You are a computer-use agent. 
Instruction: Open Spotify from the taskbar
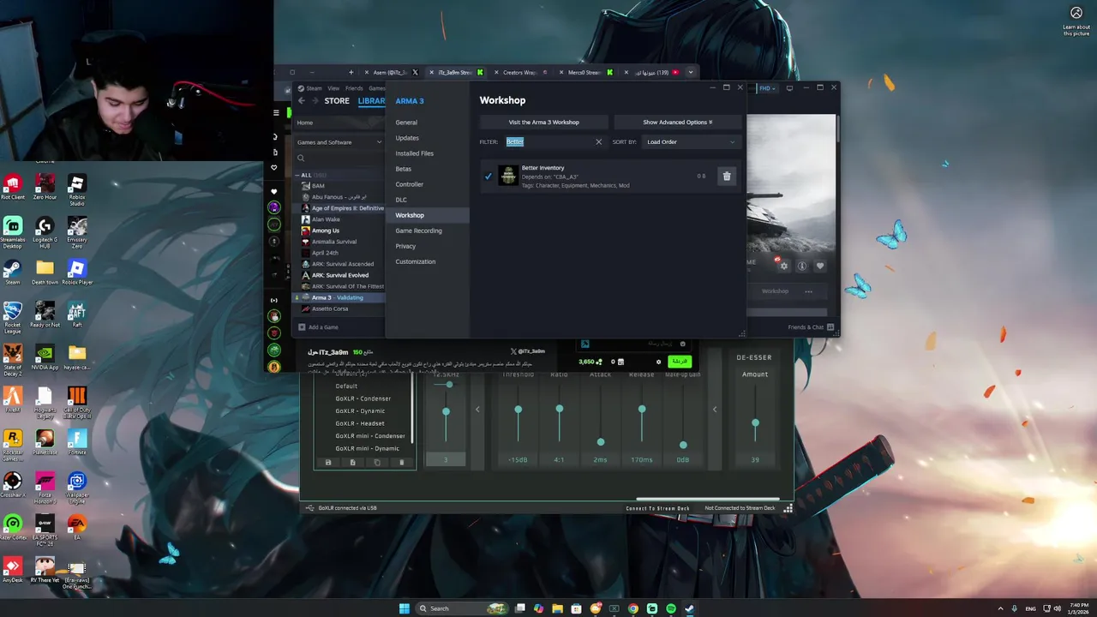(x=670, y=608)
